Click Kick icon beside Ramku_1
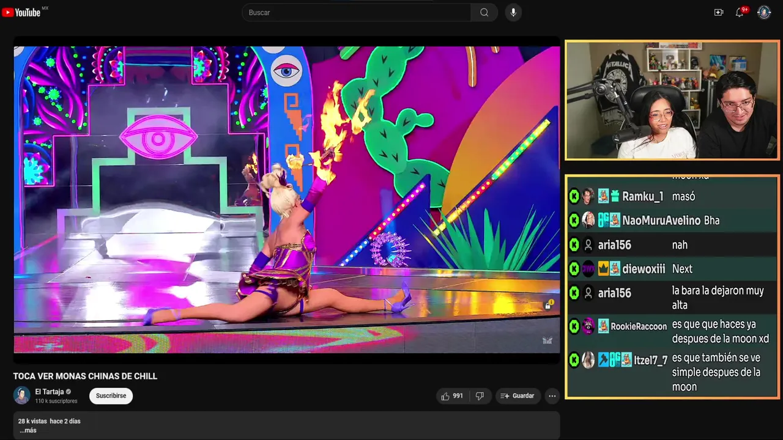 coord(574,197)
